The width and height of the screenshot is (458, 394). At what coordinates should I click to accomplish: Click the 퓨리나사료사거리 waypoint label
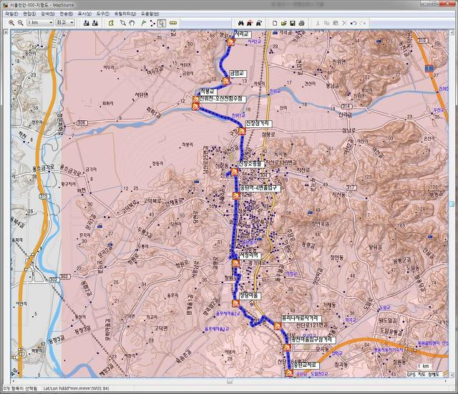coord(301,319)
